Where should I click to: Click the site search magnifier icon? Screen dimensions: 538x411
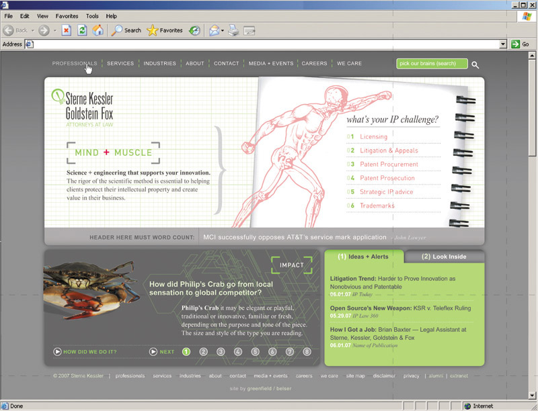point(475,64)
